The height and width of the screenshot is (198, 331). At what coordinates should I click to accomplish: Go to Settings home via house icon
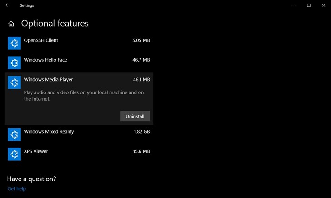point(11,24)
